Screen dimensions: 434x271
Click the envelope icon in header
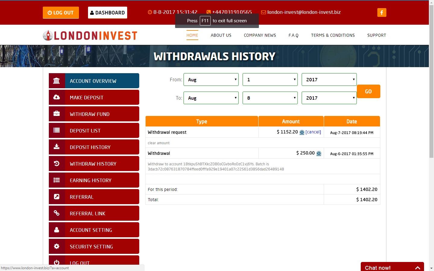tap(263, 12)
